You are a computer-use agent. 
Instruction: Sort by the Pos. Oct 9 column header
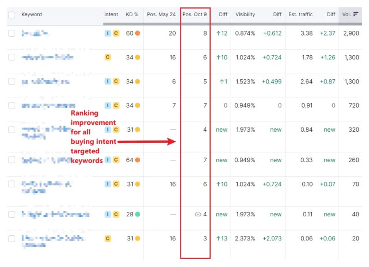[x=195, y=14]
